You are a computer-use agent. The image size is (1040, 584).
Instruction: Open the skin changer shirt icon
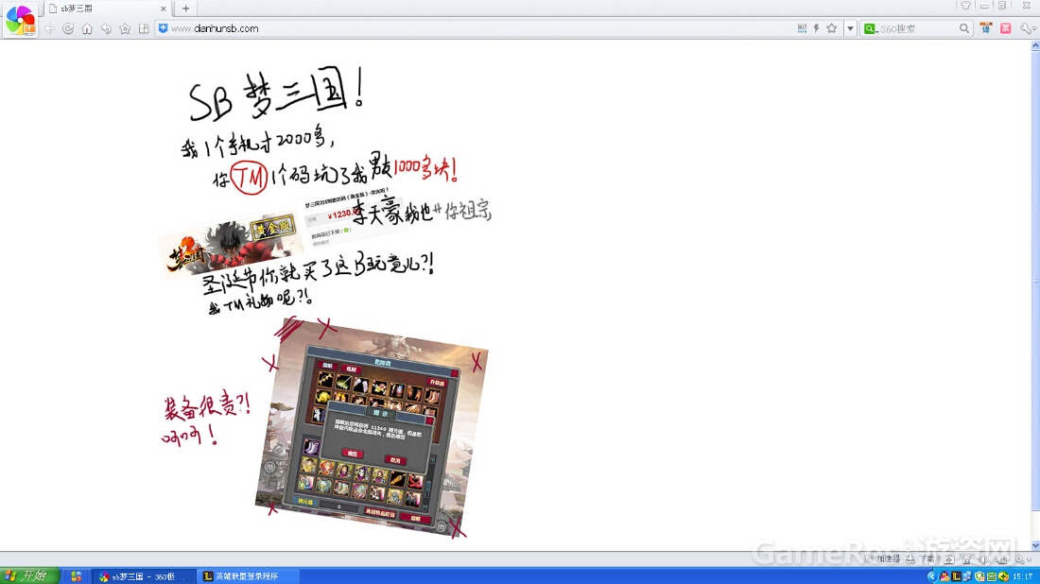(x=965, y=6)
